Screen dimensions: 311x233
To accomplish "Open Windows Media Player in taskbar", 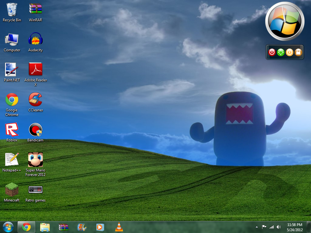I will [100, 227].
